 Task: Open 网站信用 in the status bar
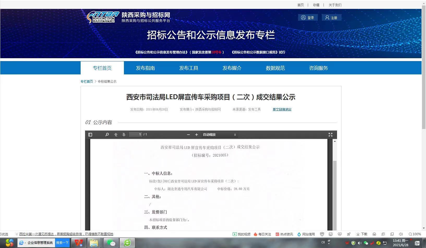coord(306,234)
